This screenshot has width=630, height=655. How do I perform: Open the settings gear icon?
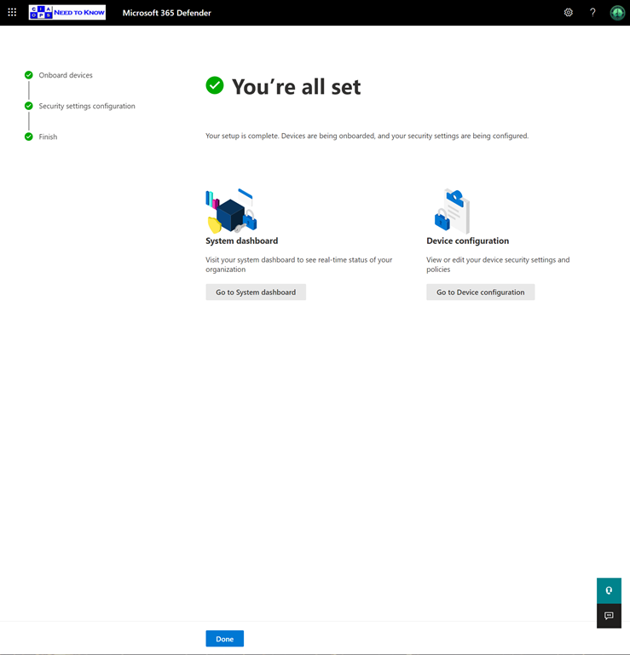[569, 13]
